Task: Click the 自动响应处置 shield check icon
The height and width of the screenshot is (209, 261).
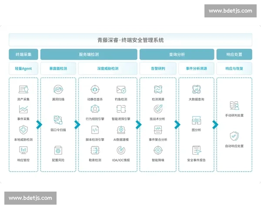Action: [234, 136]
